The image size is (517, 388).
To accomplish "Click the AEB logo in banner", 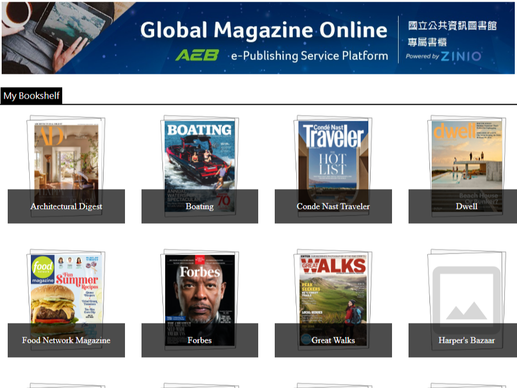I will pos(197,55).
